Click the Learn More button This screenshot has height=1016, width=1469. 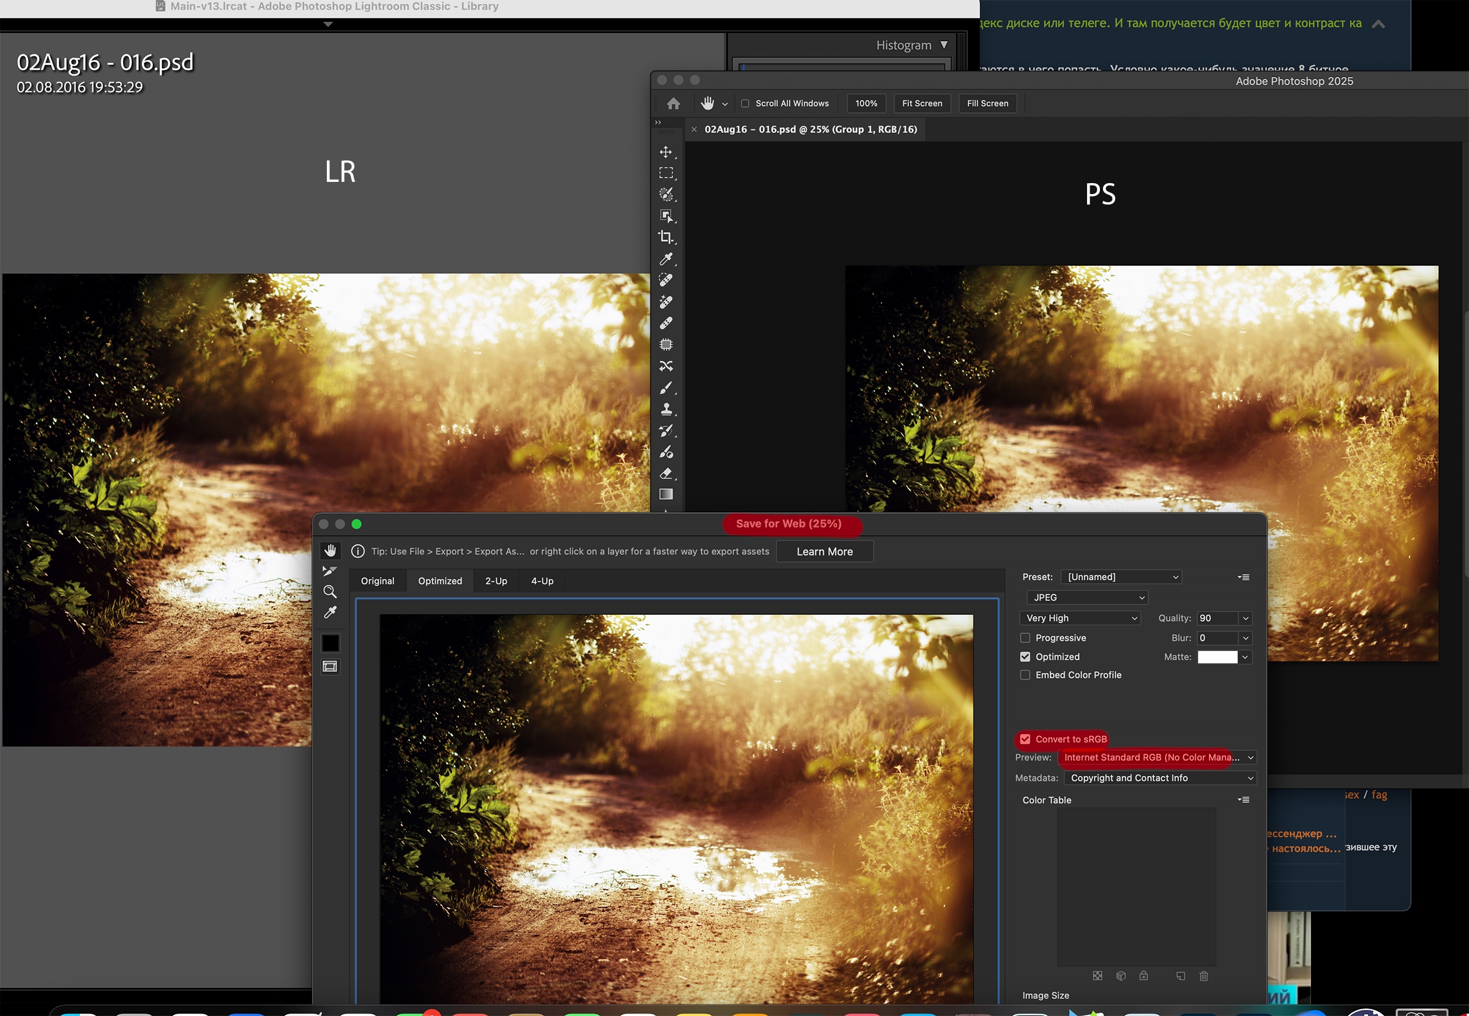click(x=824, y=551)
